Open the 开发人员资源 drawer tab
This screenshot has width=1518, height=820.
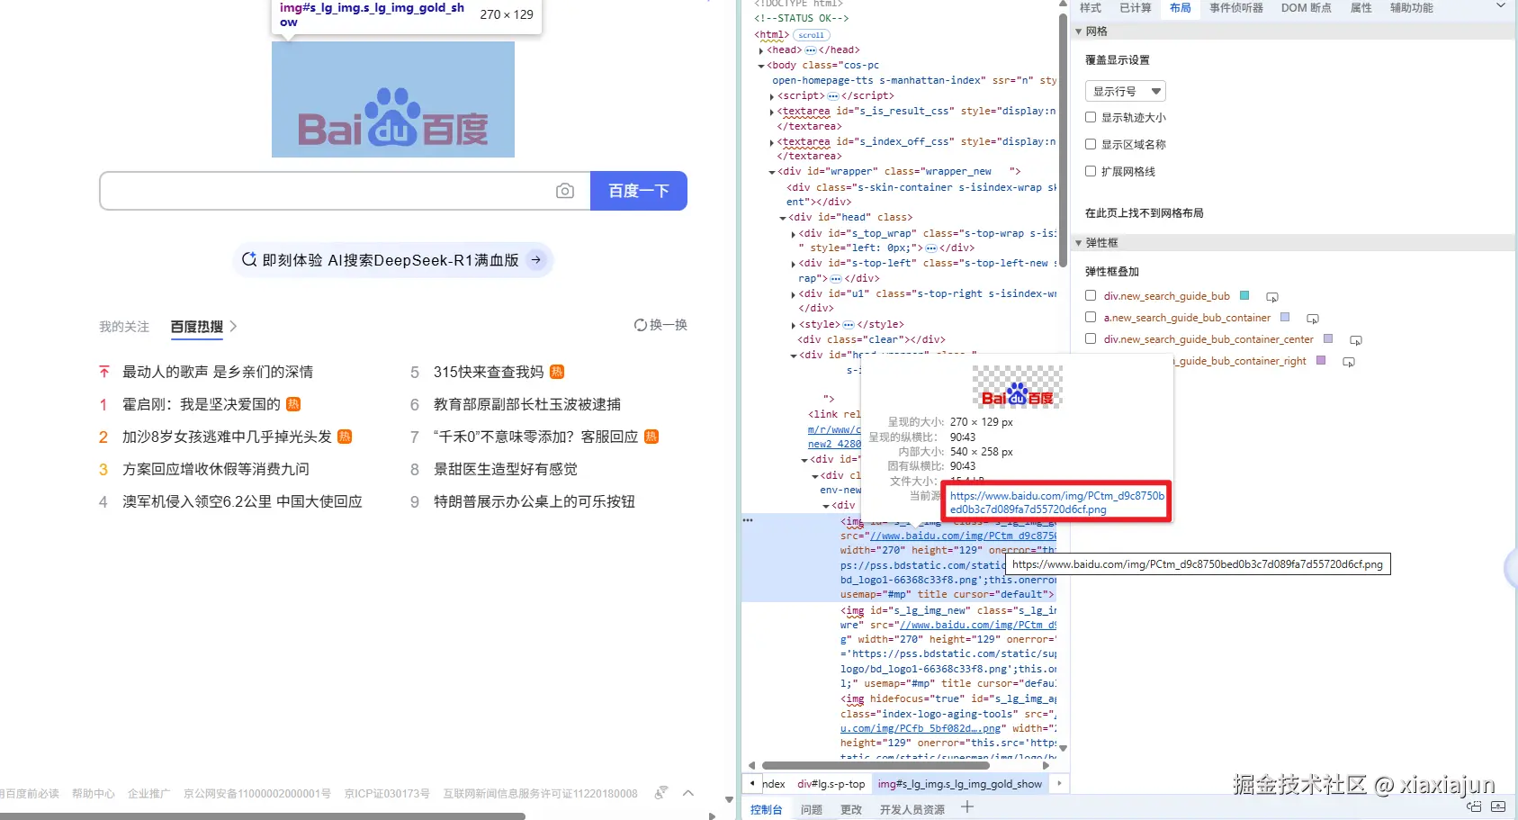(912, 809)
